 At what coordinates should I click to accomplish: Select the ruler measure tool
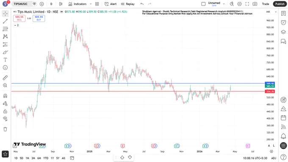tap(6, 78)
